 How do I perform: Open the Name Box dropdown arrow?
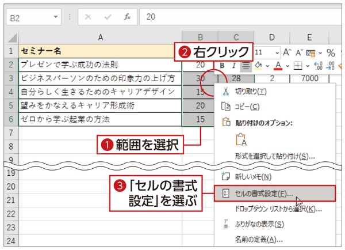[56, 17]
